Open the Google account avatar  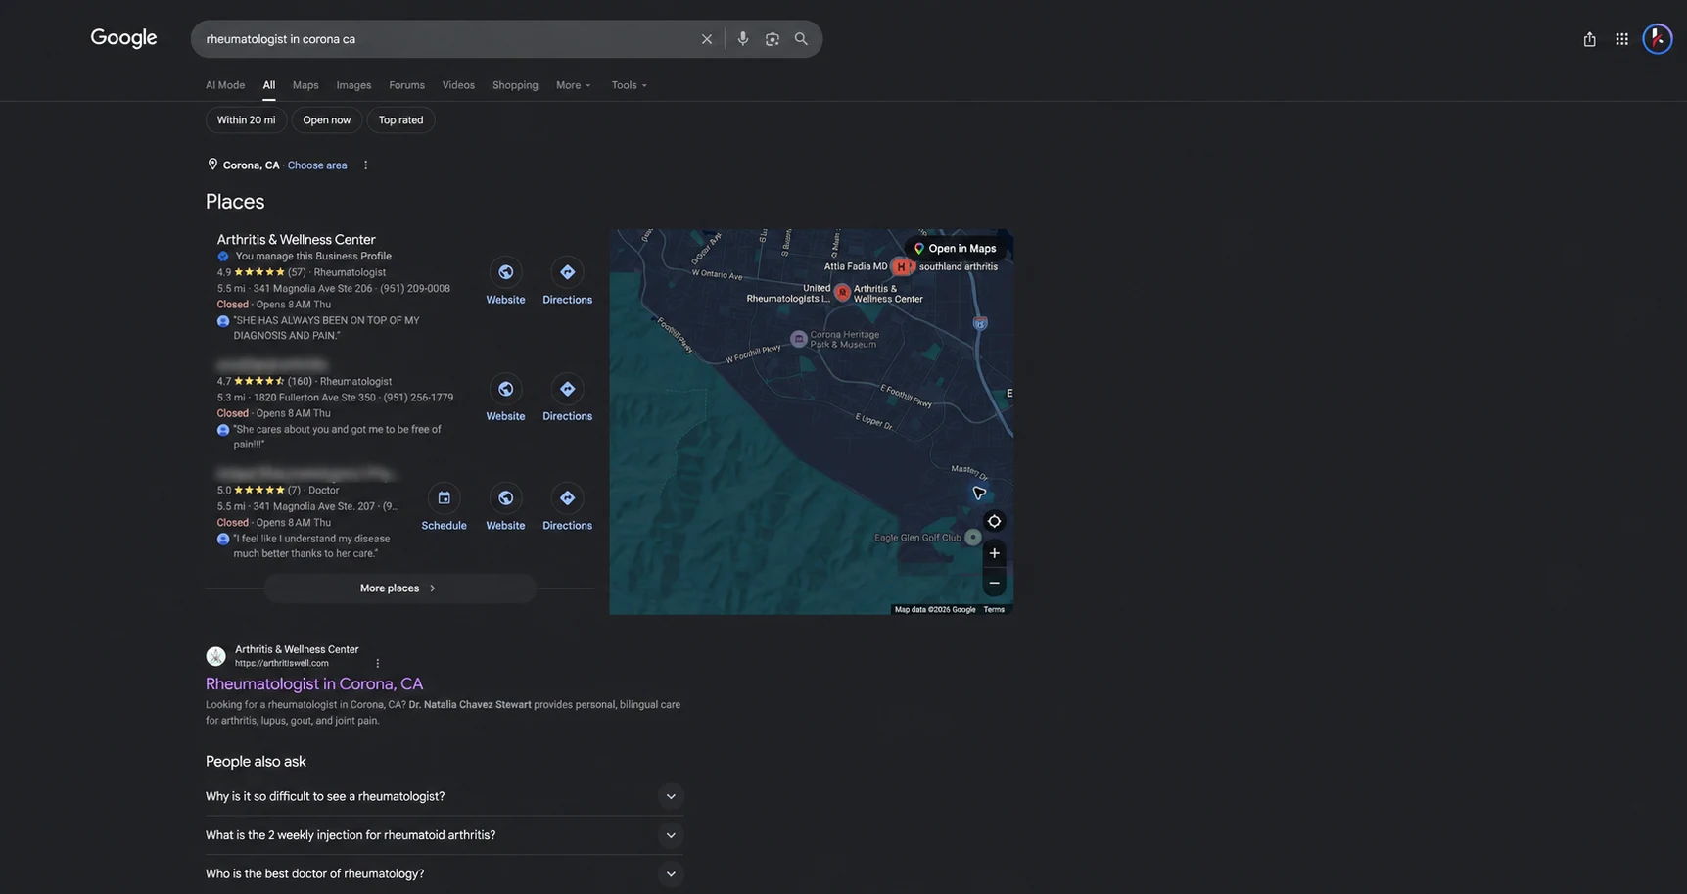point(1657,39)
